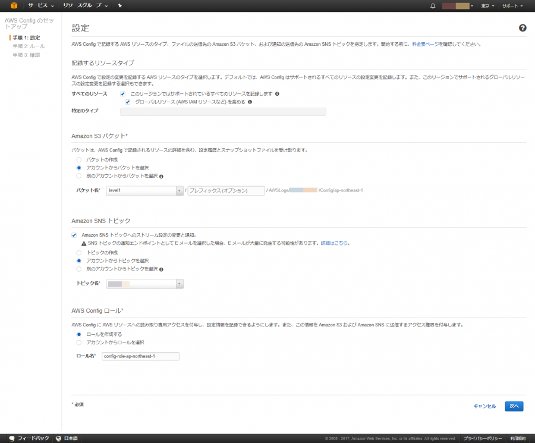The image size is (535, 443).
Task: Open the 料金表ページ link
Action: [x=426, y=45]
